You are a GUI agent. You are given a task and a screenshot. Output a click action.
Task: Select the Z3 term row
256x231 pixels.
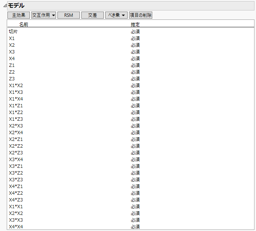(12, 78)
